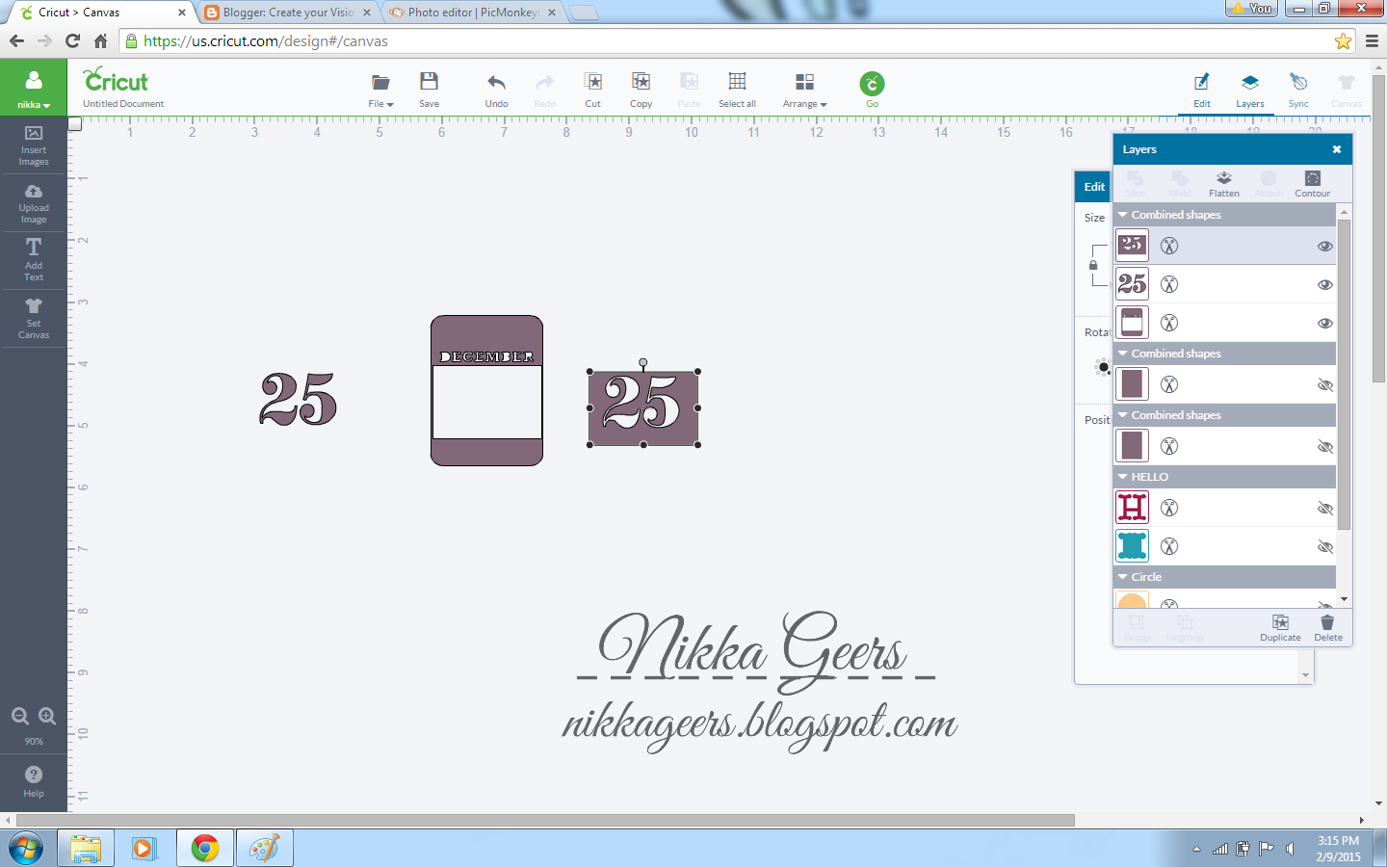The height and width of the screenshot is (867, 1387).
Task: Show the hidden H layer under HELLO
Action: pyautogui.click(x=1325, y=508)
